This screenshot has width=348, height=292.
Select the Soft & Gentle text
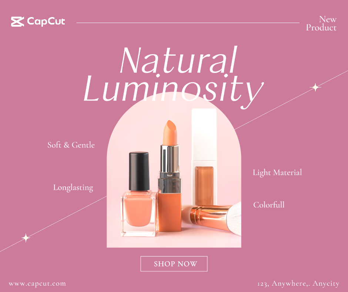click(x=71, y=145)
